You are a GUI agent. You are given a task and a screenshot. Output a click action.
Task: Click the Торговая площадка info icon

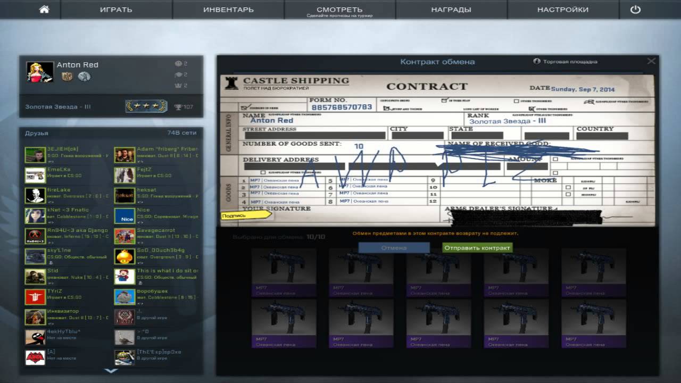537,61
